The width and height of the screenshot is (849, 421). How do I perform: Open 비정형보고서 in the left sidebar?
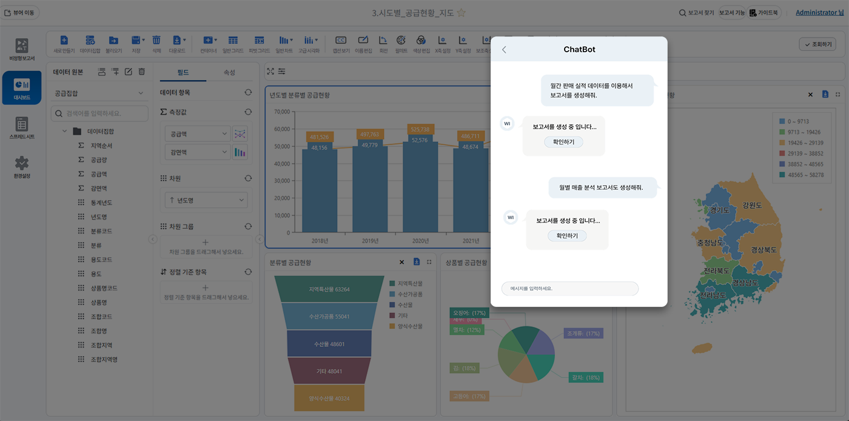click(22, 49)
